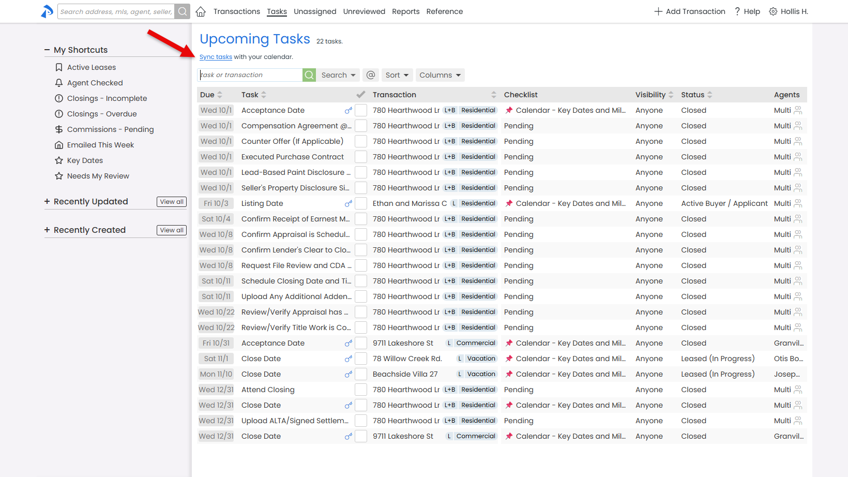The height and width of the screenshot is (477, 848).
Task: Open the Sort dropdown
Action: (x=397, y=75)
